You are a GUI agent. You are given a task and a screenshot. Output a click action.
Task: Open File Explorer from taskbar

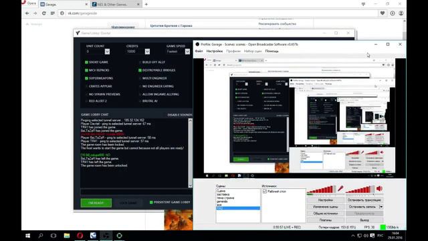tap(67, 236)
